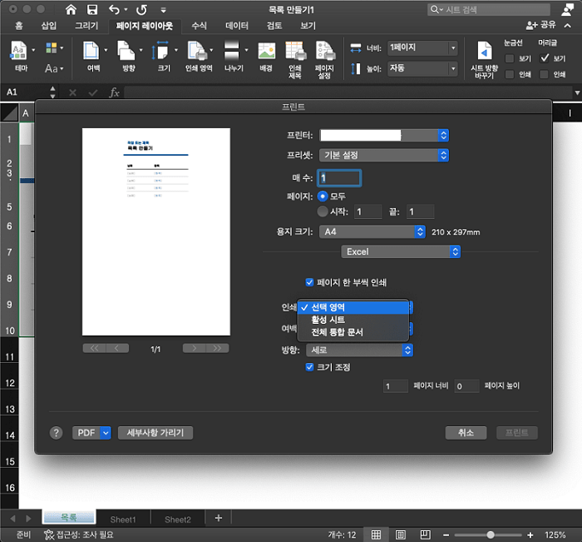This screenshot has width=582, height=542.
Task: Save the workbook with the disk icon
Action: tap(92, 10)
